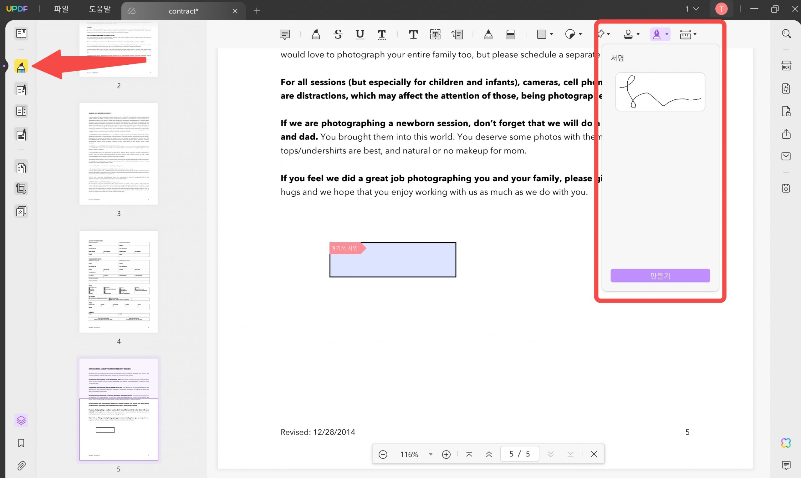
Task: Go to previous page arrow
Action: (489, 454)
